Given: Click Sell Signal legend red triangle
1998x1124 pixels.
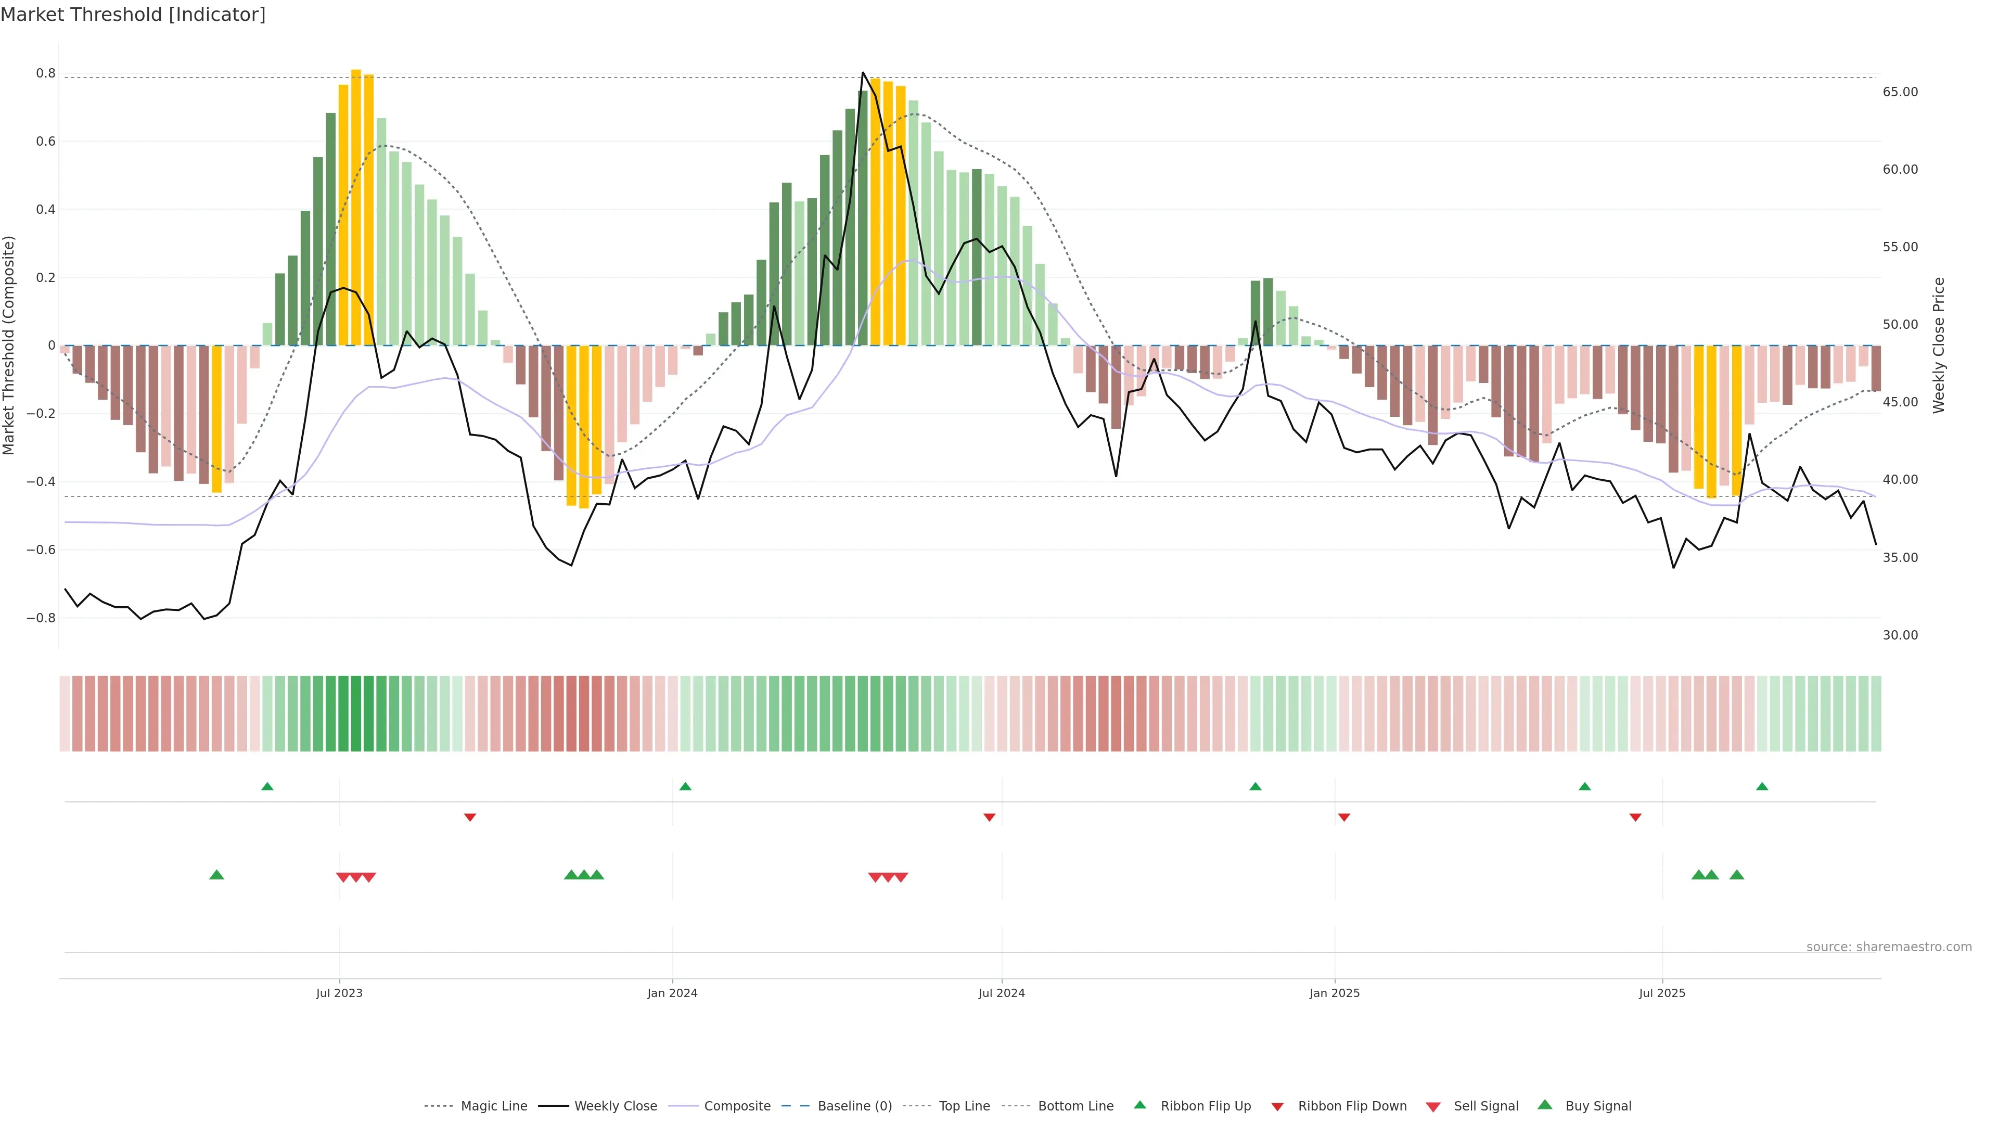Looking at the screenshot, I should coord(1433,1107).
